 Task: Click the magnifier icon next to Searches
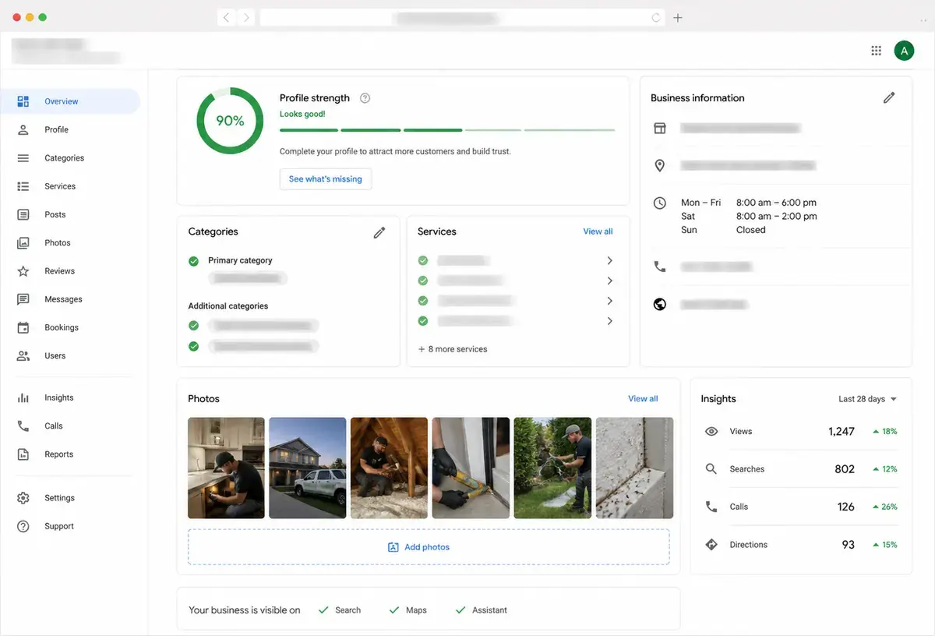click(x=711, y=469)
